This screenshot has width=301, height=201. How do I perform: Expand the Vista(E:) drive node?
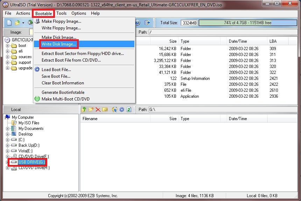click(7, 151)
